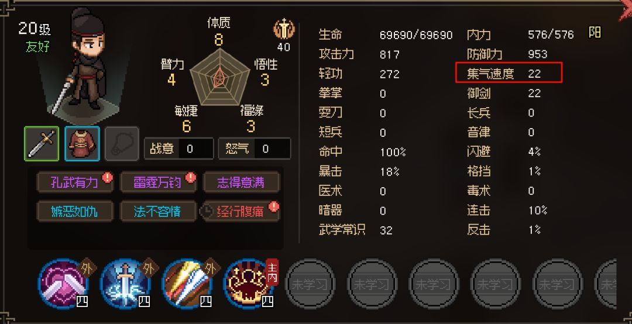
Task: Select the crossed swords pink skill icon
Action: coord(63,284)
